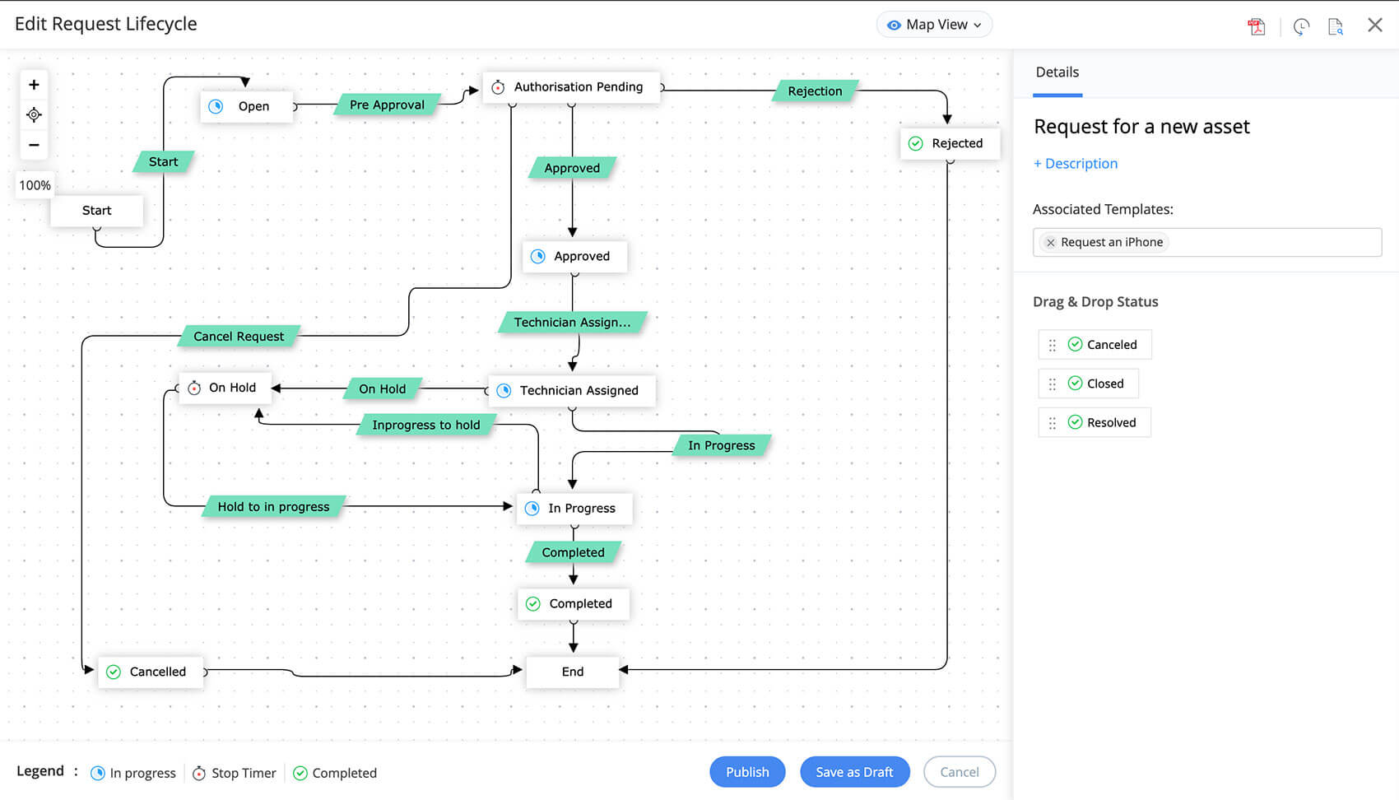The width and height of the screenshot is (1399, 800).
Task: Click the drag handle beside Closed status
Action: click(x=1052, y=383)
